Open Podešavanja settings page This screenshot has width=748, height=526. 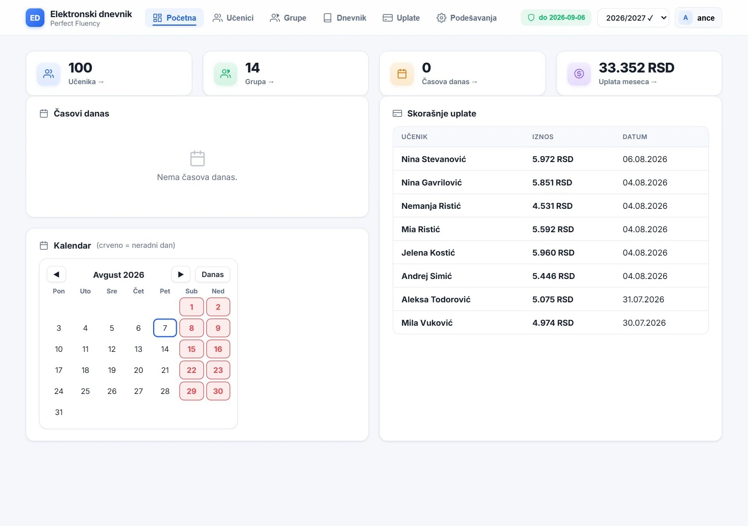467,18
